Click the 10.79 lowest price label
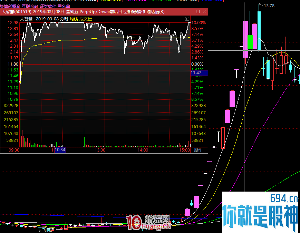 (x=13, y=99)
